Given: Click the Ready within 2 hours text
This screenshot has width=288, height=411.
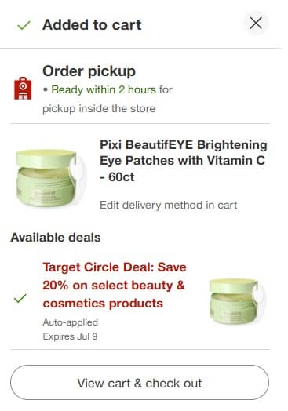Looking at the screenshot, I should tap(104, 89).
